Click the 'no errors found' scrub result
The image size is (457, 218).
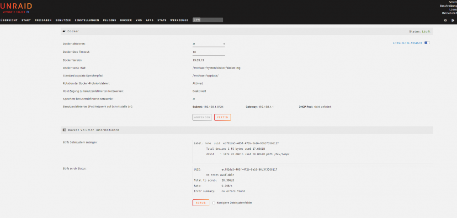tap(233, 191)
